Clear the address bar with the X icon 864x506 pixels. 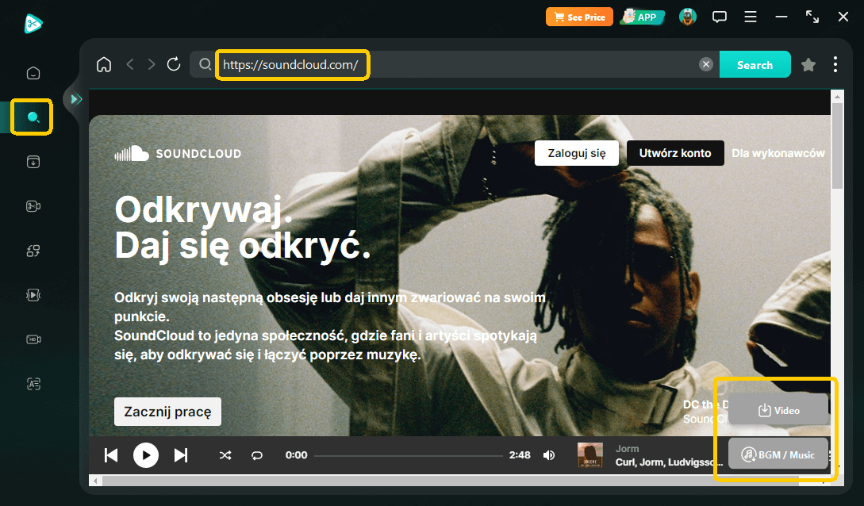(x=706, y=64)
